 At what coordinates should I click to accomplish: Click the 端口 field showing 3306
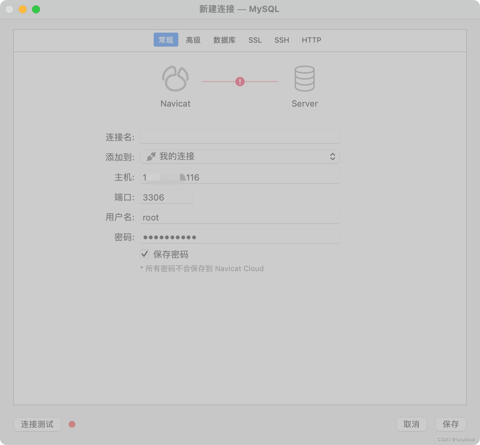(x=167, y=197)
